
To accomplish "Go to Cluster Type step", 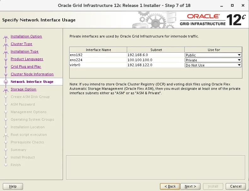I will tap(21, 44).
